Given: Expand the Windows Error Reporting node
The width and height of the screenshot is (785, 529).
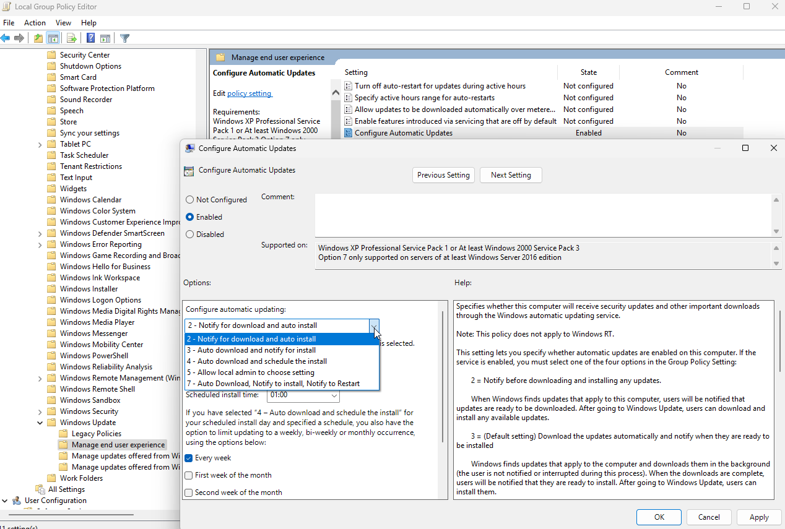Looking at the screenshot, I should (x=40, y=244).
